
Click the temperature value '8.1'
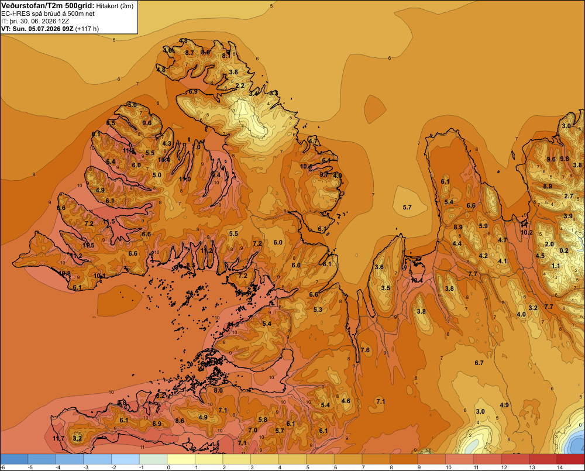[226, 56]
